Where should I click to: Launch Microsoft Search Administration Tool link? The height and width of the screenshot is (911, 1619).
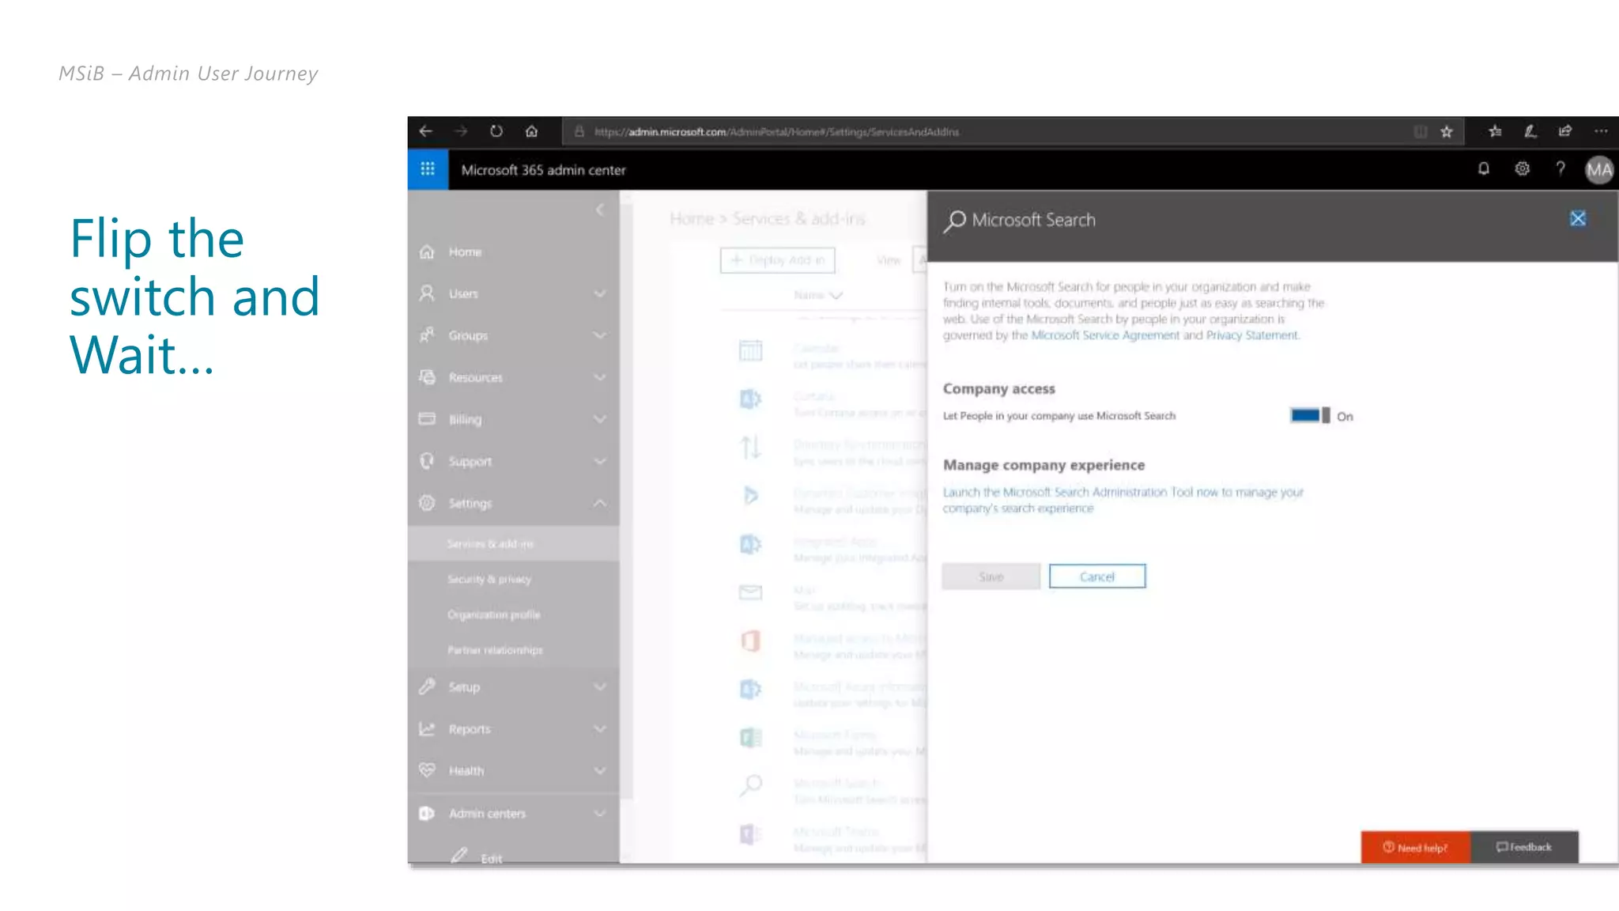pyautogui.click(x=1123, y=500)
